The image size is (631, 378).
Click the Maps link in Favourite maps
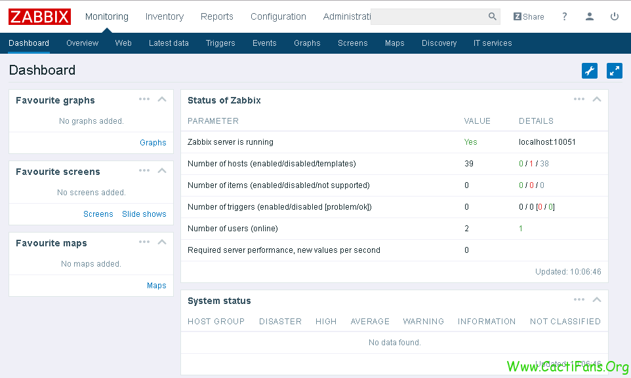tap(157, 286)
